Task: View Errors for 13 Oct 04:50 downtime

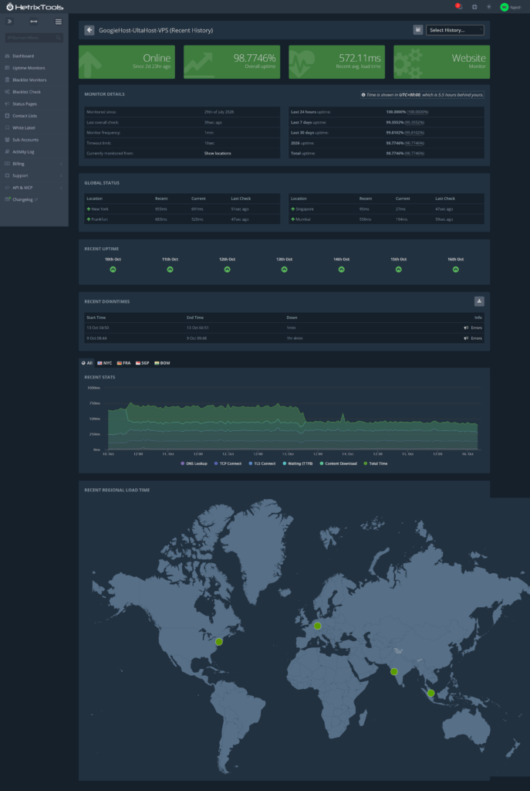Action: pyautogui.click(x=473, y=328)
